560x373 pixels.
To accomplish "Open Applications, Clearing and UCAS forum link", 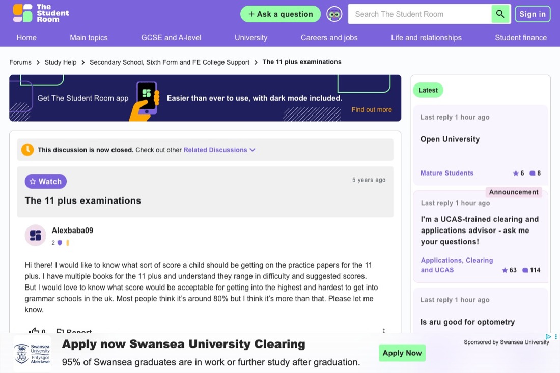I will 457,265.
